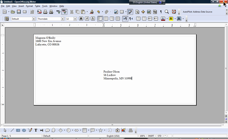Open the Table size dropdown arrow
The width and height of the screenshot is (228, 139).
(x=126, y=12)
